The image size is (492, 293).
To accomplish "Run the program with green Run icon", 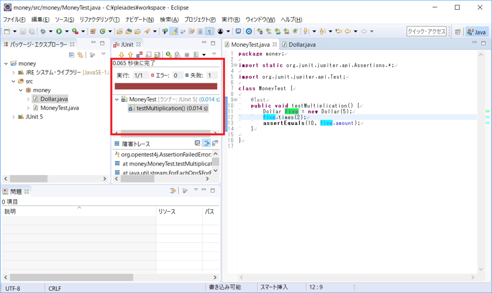I will tap(59, 31).
